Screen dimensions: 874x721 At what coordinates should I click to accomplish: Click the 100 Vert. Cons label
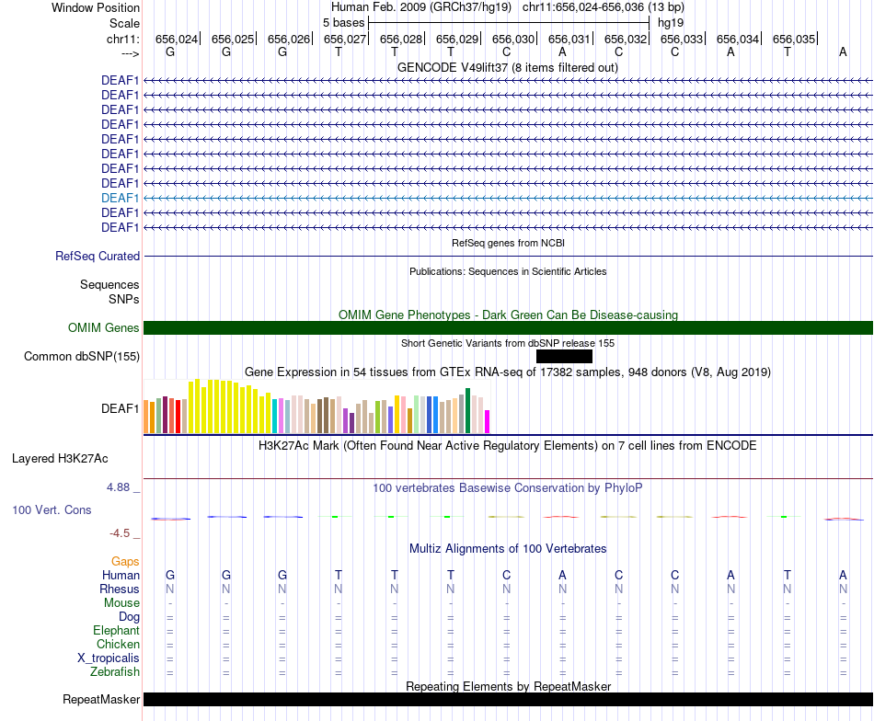pos(52,509)
